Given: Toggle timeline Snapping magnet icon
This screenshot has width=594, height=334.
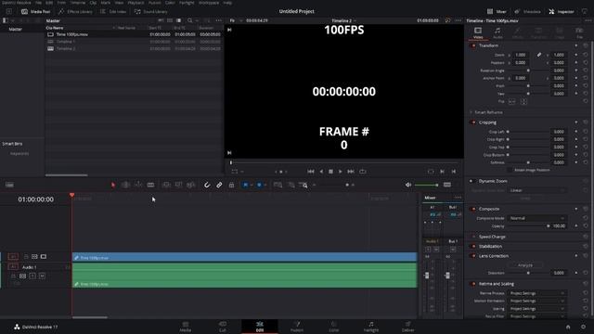Looking at the screenshot, I should 207,185.
